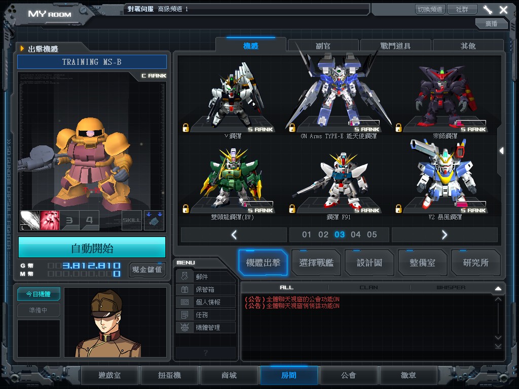Viewport: 519px width, 389px height.
Task: Jump to unit page 02
Action: (x=323, y=235)
